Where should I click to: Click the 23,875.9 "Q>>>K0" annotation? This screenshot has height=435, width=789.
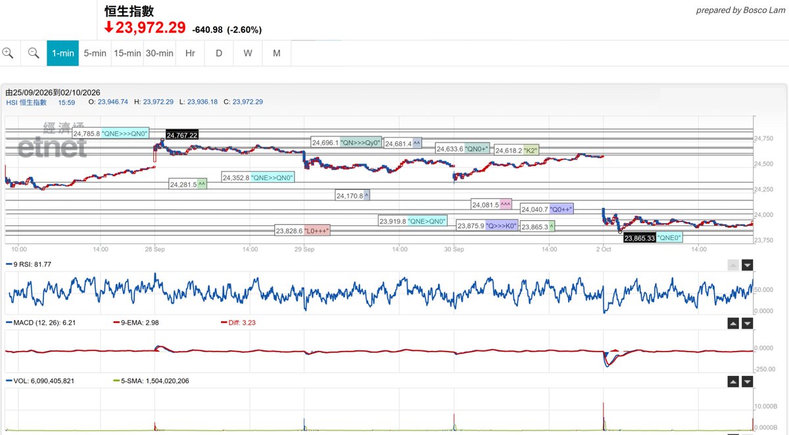487,225
